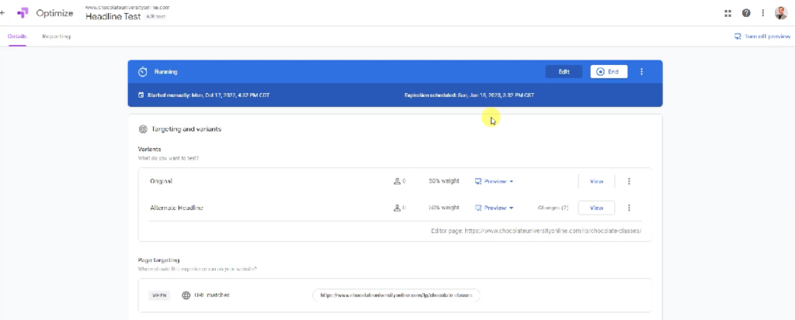Click the Headline Test experiment title
The height and width of the screenshot is (320, 795).
113,16
